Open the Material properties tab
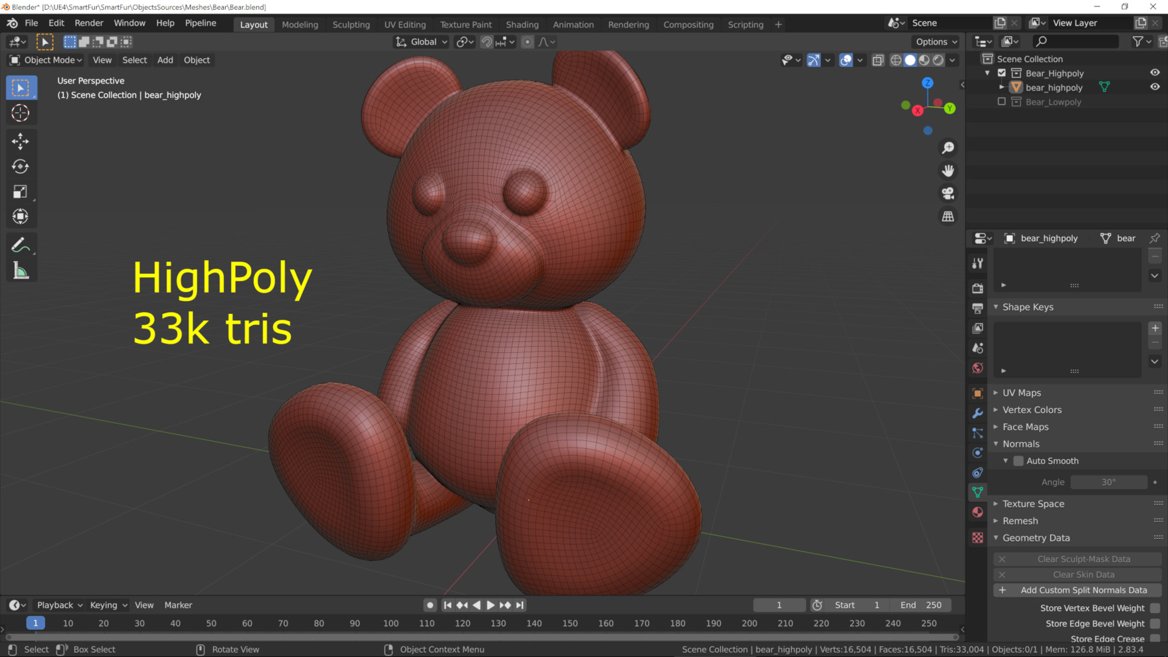1168x657 pixels. (978, 512)
